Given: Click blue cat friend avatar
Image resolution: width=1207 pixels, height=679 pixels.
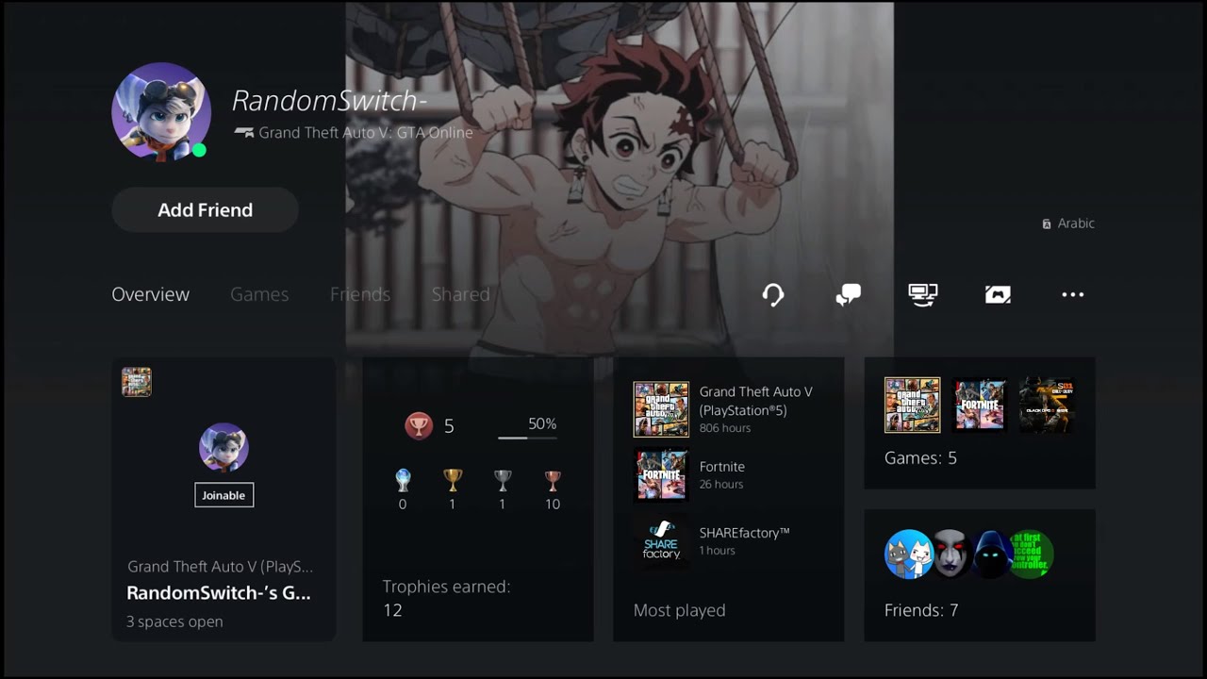Looking at the screenshot, I should point(908,554).
